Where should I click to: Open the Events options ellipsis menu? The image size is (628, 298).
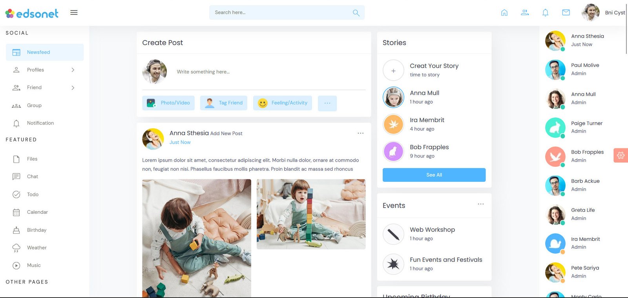click(481, 204)
